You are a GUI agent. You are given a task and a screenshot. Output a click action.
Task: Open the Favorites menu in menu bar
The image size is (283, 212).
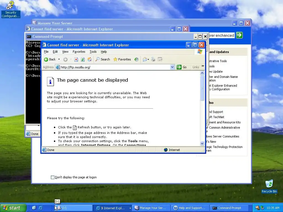coord(79,52)
